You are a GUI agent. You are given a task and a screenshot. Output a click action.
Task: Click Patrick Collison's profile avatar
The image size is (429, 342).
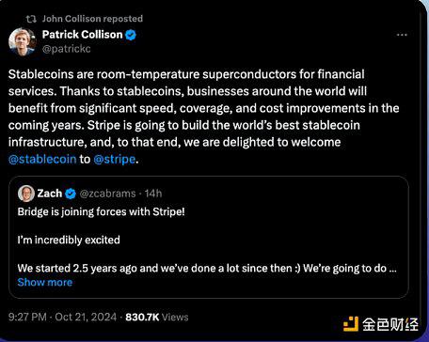[22, 41]
